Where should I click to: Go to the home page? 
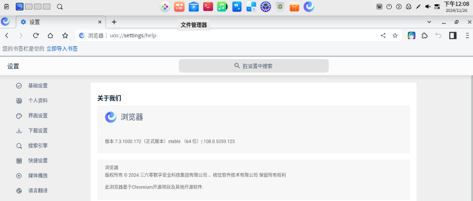click(50, 35)
